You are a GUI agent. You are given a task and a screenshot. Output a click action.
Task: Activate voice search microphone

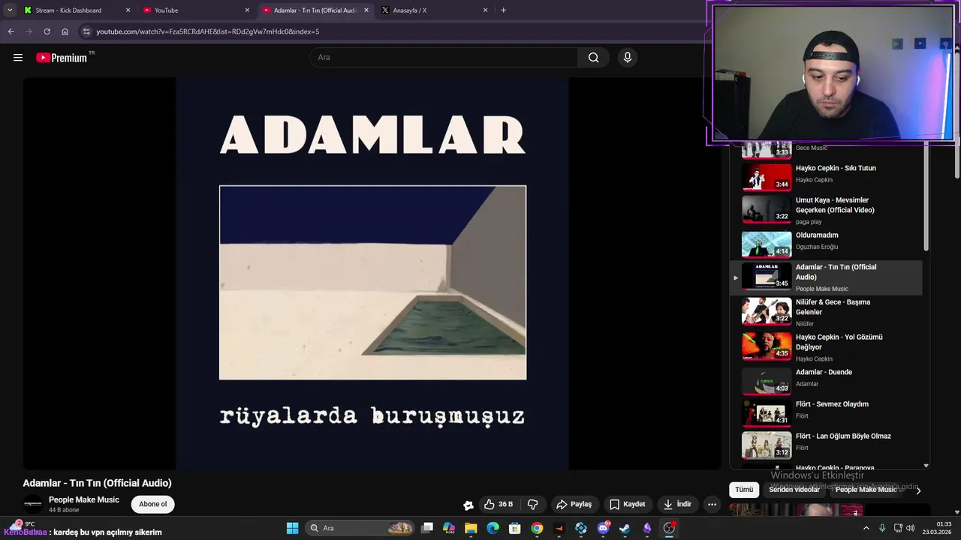(x=628, y=57)
